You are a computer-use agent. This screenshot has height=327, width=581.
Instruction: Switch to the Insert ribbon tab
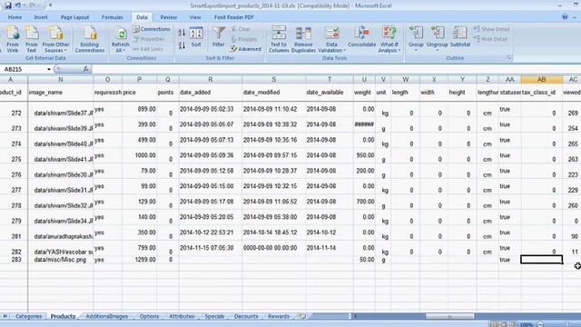click(x=41, y=17)
